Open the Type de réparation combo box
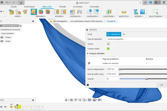167x111 pixels. click(137, 39)
